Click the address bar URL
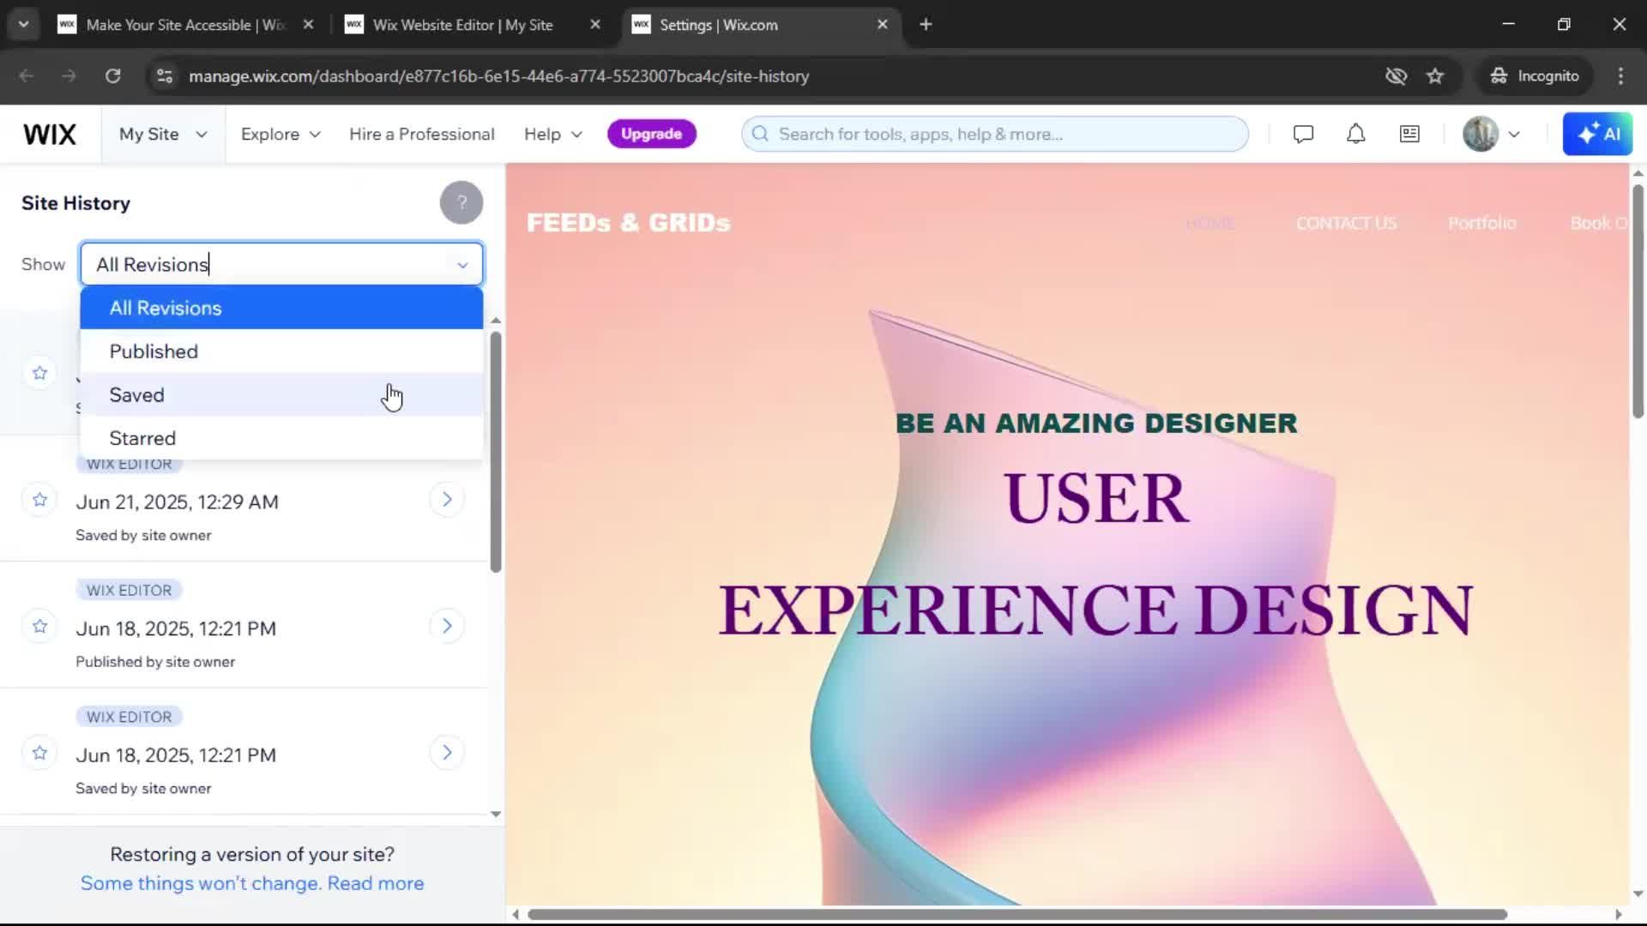Screen dimensions: 1647x926 pos(498,76)
